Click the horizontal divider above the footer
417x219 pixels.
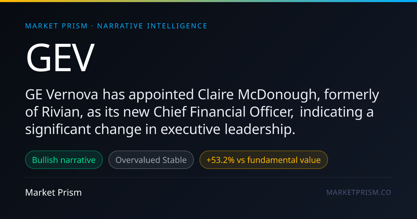(208, 178)
